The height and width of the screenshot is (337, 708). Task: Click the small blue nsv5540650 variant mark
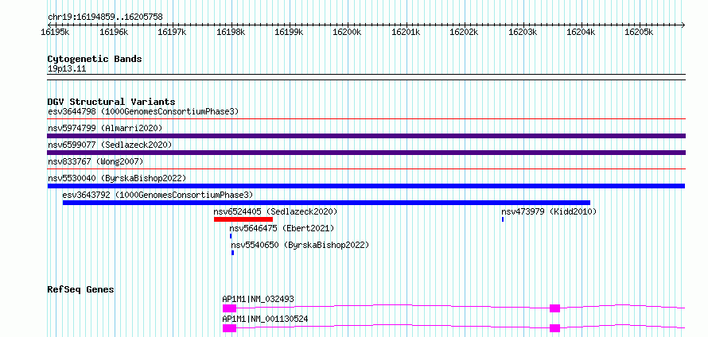232,253
